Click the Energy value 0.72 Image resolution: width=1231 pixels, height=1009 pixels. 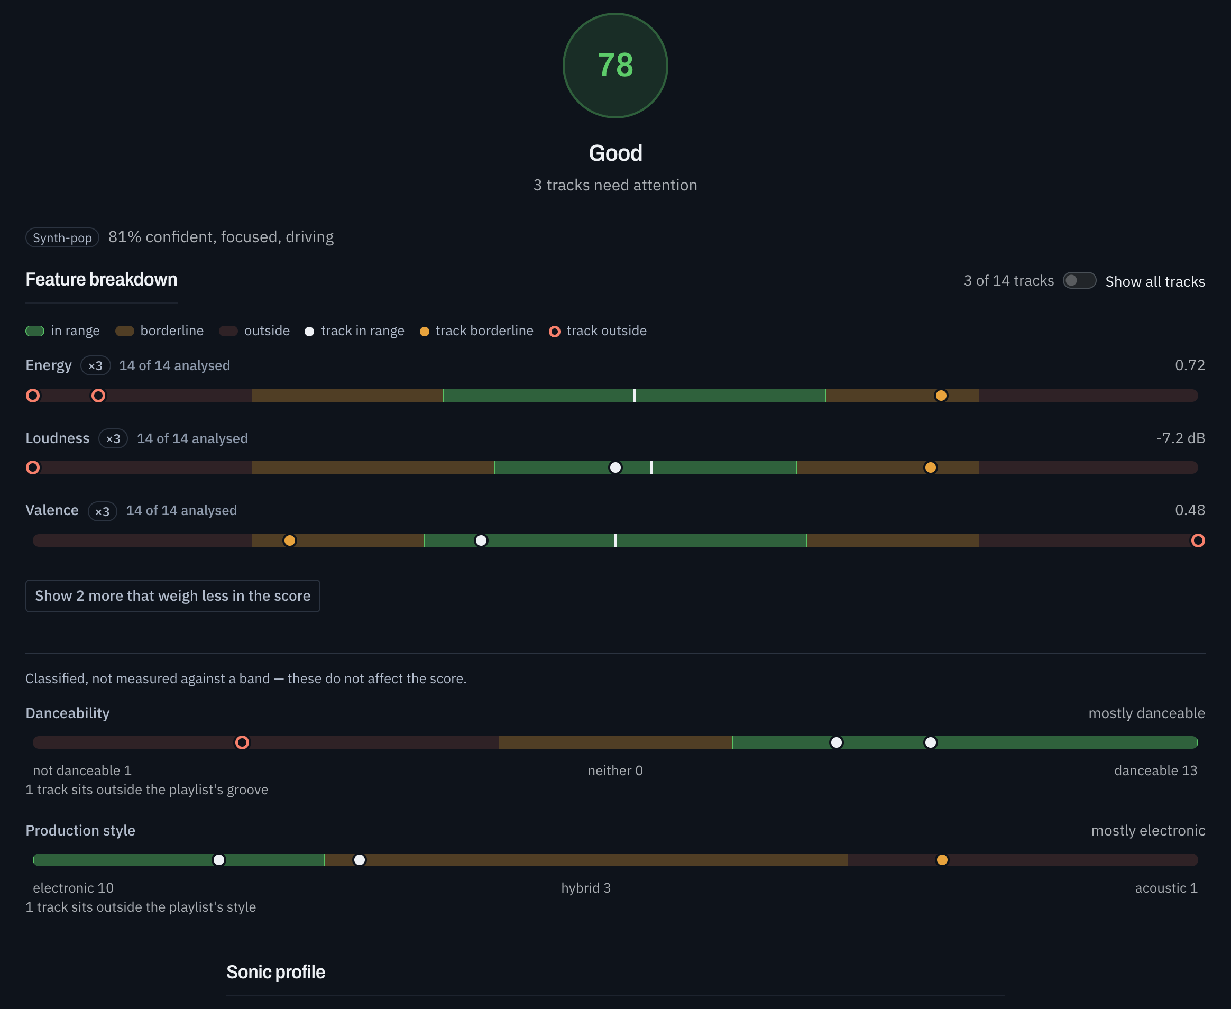click(x=1190, y=365)
